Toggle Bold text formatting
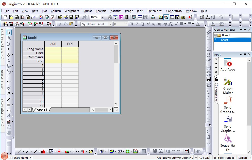The height and width of the screenshot is (160, 252). [x=131, y=24]
